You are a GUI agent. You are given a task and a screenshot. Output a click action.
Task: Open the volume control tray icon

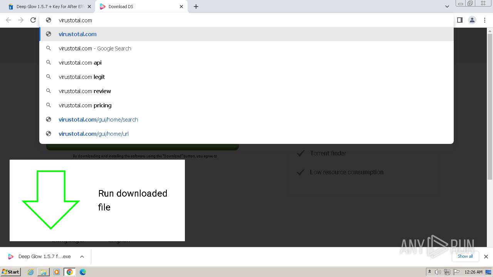438,272
